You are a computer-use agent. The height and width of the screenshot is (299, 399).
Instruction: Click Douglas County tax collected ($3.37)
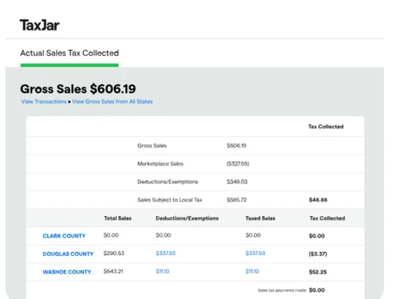[x=318, y=254]
